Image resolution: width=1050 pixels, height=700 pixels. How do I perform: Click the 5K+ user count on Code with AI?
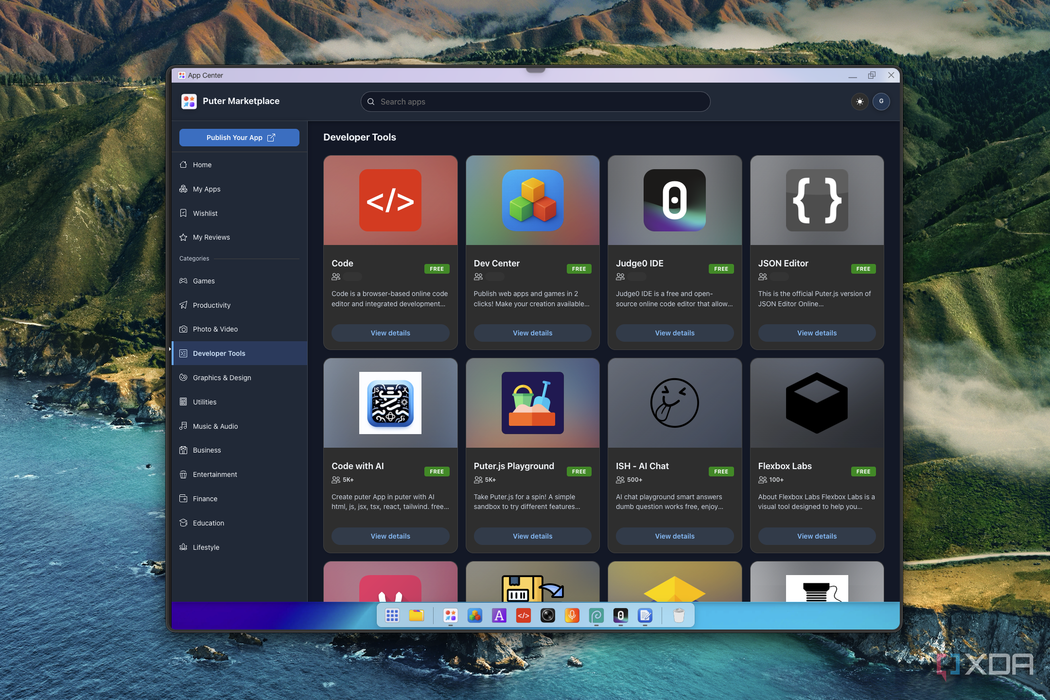(x=349, y=480)
